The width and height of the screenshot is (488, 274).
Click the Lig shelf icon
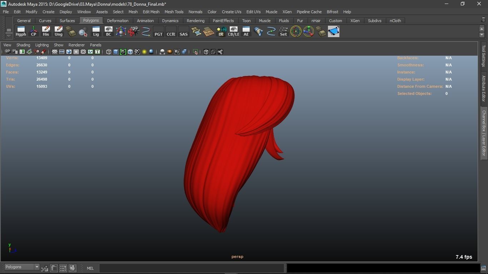point(96,31)
